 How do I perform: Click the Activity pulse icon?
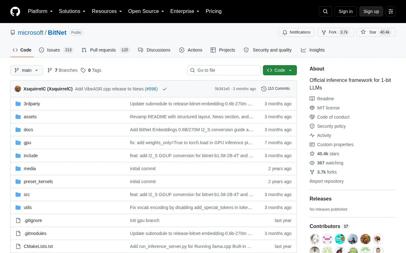(x=312, y=135)
